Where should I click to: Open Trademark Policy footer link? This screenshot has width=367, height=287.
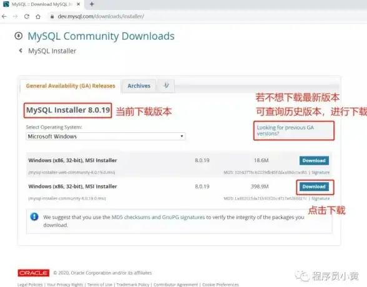click(x=133, y=285)
